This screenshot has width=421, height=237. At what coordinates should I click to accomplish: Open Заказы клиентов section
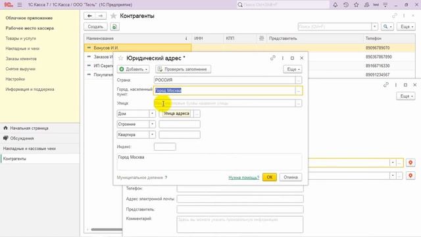point(21,59)
